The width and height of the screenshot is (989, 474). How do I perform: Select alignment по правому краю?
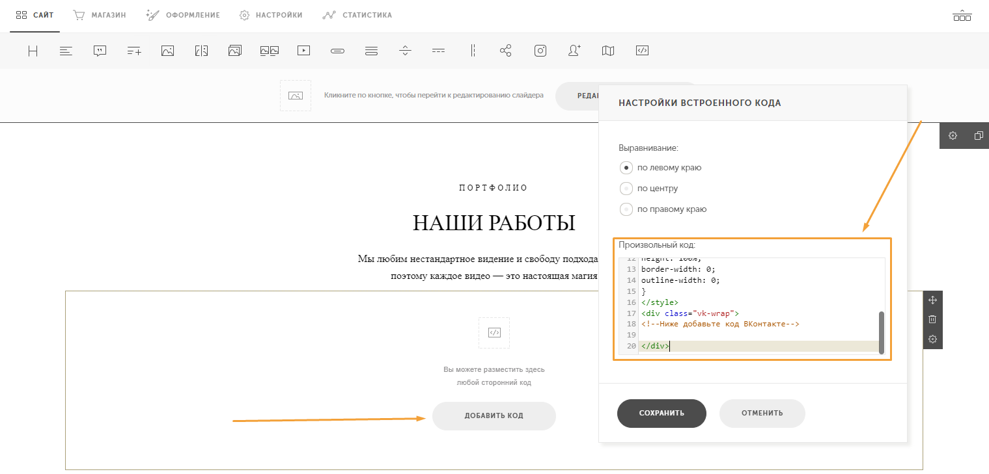point(663,209)
